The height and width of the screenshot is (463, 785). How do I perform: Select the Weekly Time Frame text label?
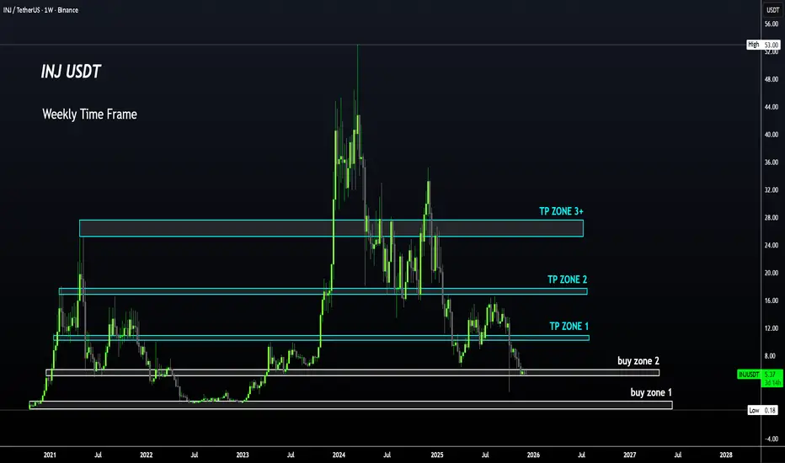89,114
